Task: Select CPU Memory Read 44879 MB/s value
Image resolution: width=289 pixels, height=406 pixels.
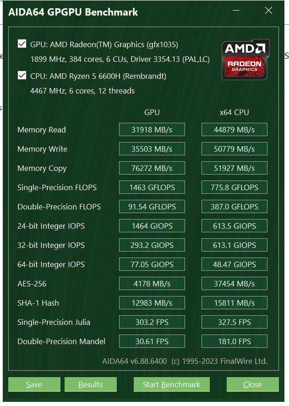Action: (234, 130)
